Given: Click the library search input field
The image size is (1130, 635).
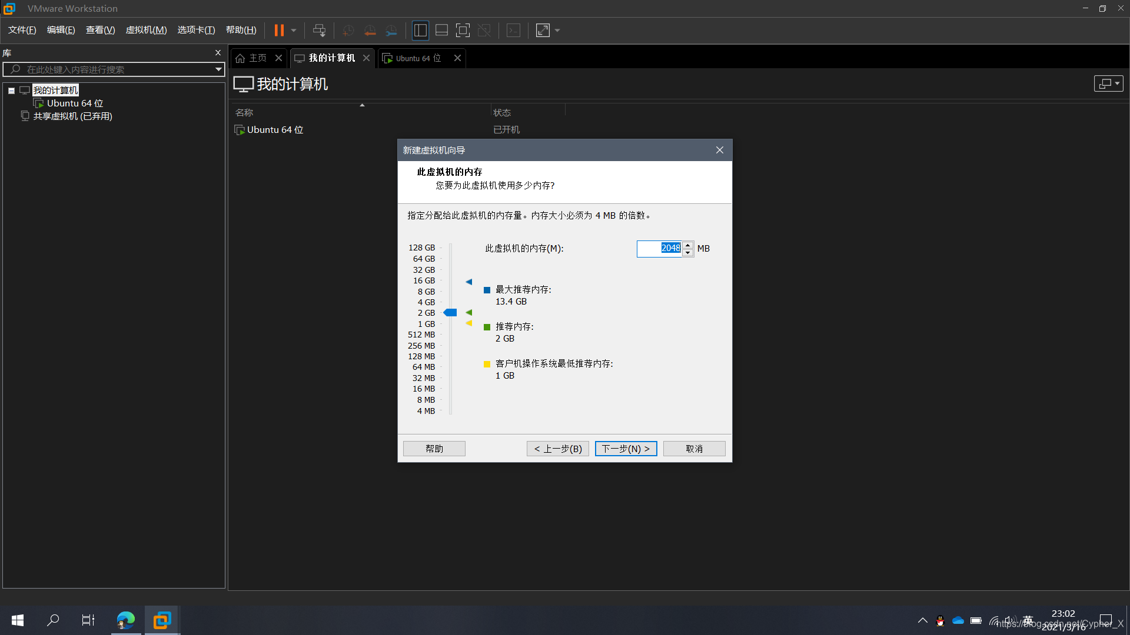Looking at the screenshot, I should [115, 69].
